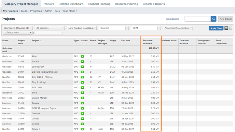235x132 pixels.
Task: Open the Year plans submenu
Action: point(69,11)
